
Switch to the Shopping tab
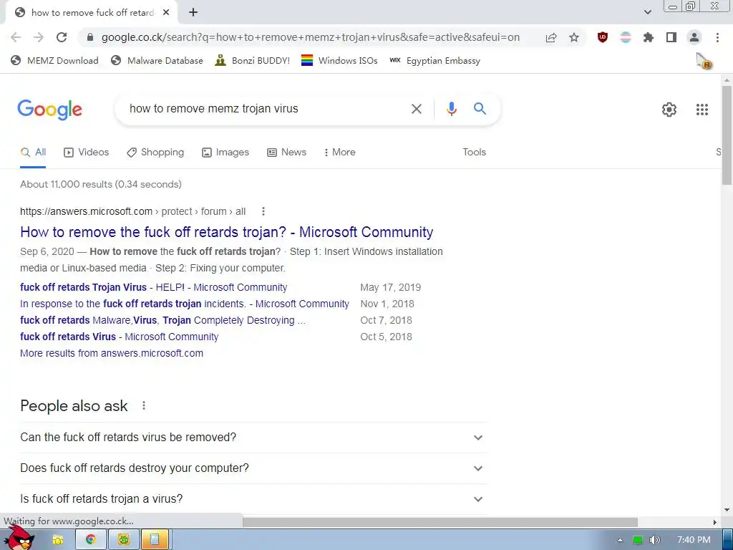coord(155,152)
